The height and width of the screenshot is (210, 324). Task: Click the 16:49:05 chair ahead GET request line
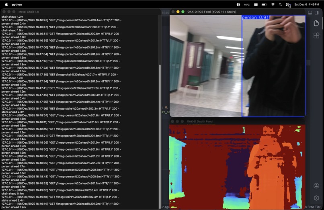(x=60, y=190)
